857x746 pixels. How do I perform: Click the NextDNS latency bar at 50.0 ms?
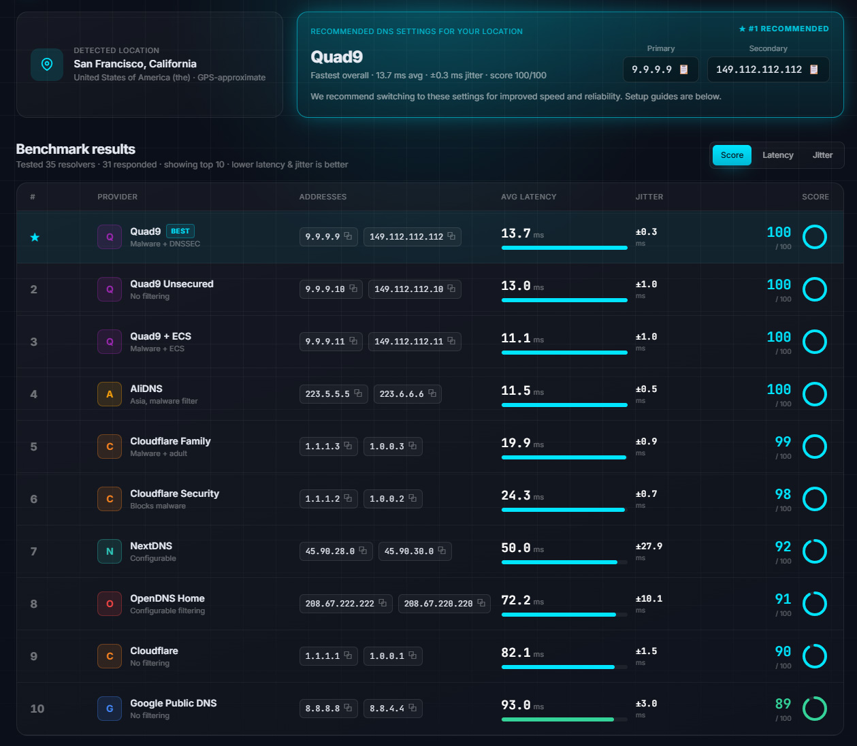pyautogui.click(x=564, y=562)
